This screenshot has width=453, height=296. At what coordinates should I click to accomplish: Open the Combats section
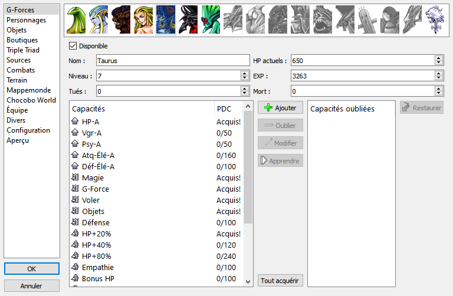32,70
